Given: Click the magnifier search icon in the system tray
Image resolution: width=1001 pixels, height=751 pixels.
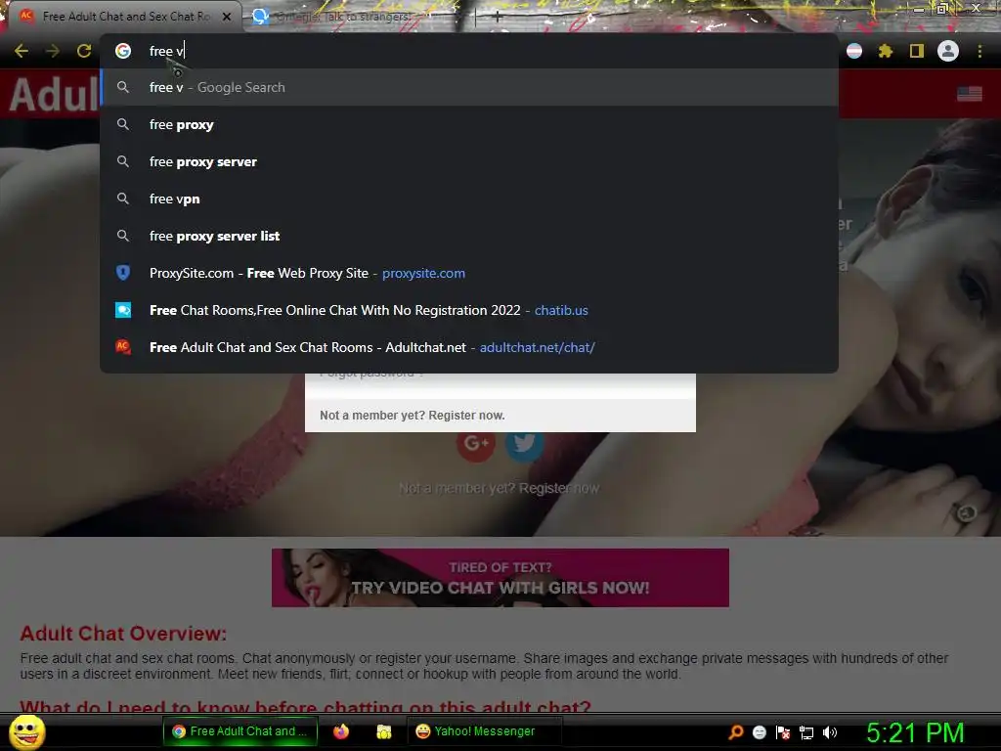Looking at the screenshot, I should 736,731.
